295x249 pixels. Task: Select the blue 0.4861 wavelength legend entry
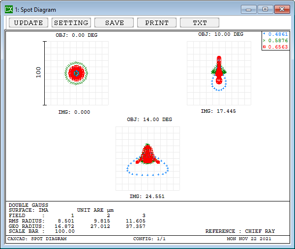click(276, 34)
